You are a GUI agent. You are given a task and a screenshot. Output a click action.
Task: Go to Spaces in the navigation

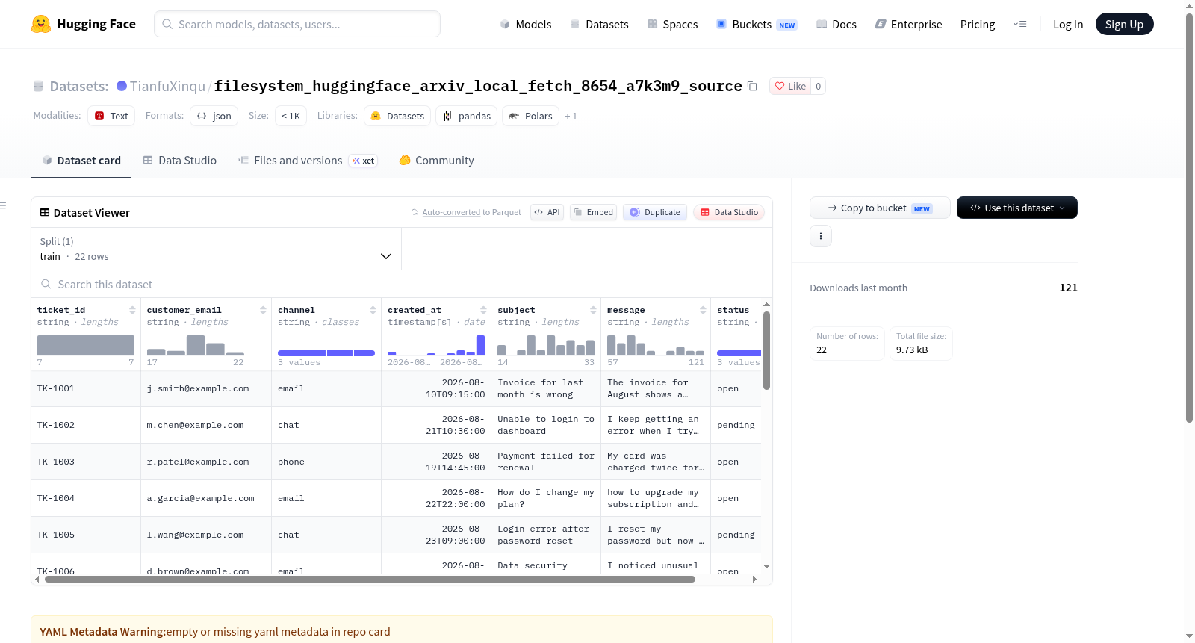(x=673, y=24)
